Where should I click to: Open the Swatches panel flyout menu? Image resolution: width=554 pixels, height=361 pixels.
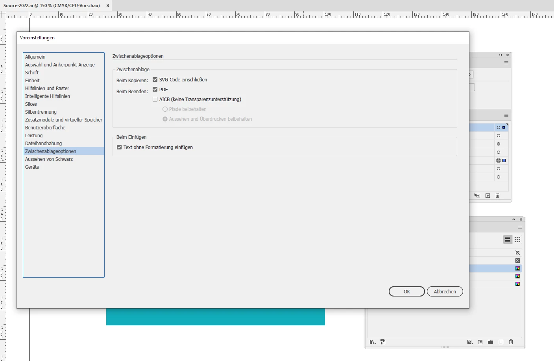click(x=520, y=227)
